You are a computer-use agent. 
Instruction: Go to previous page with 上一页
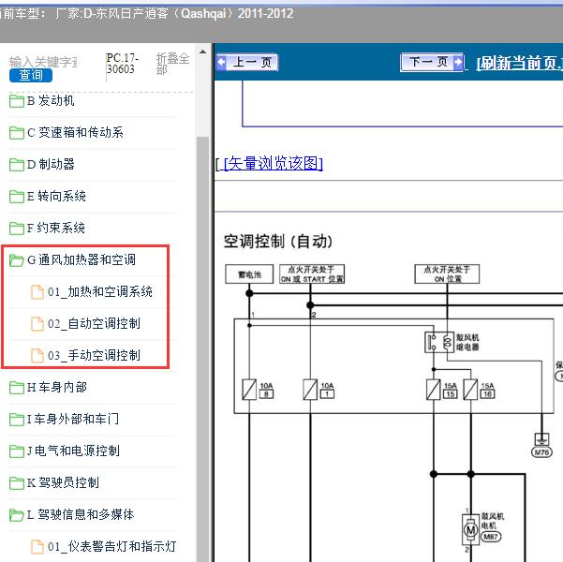click(x=247, y=62)
